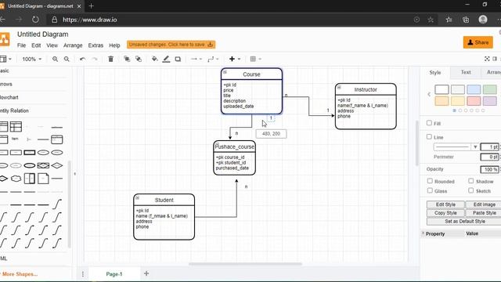Click the Perimeter 0 pt field
The height and width of the screenshot is (282, 501).
pyautogui.click(x=489, y=157)
